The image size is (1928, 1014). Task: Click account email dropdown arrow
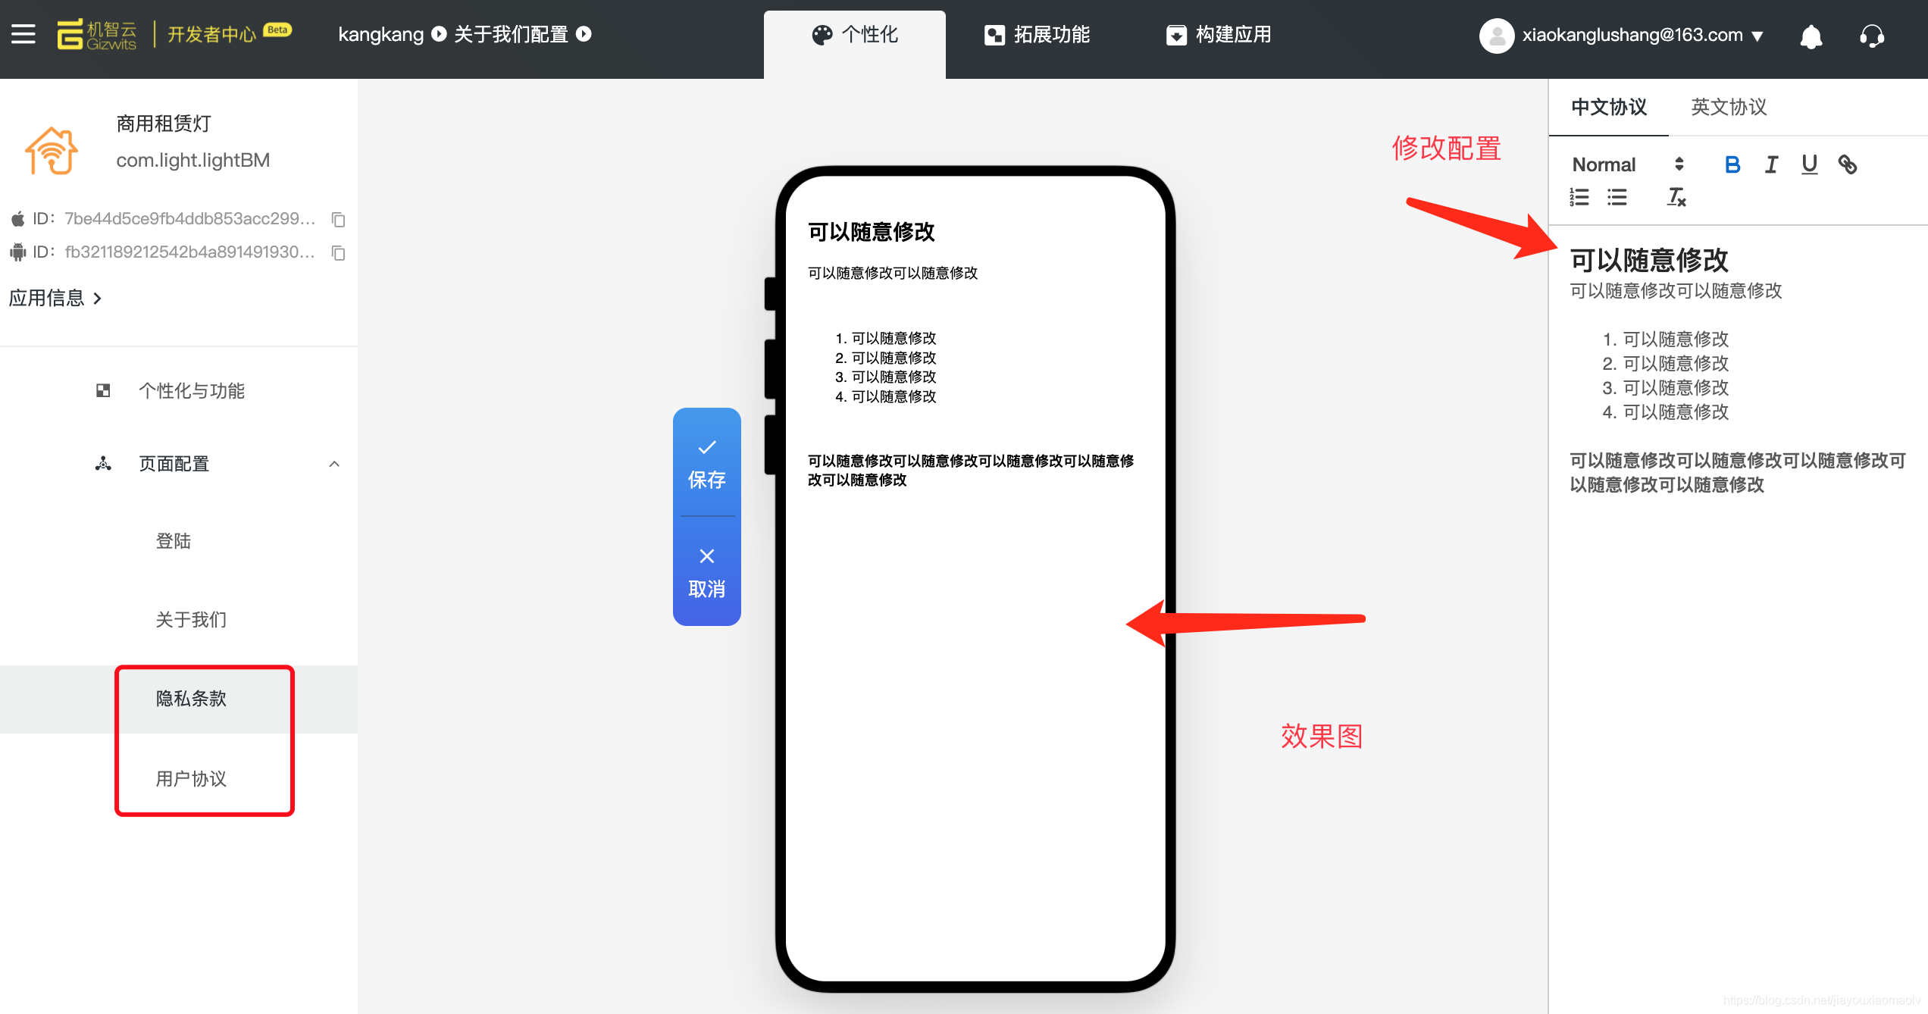(x=1764, y=34)
